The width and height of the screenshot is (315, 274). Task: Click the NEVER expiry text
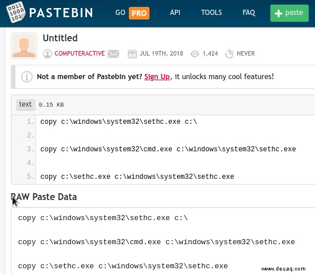246,53
